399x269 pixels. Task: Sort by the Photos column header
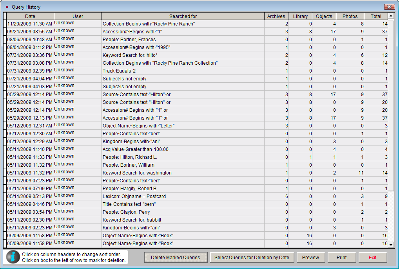tap(350, 16)
